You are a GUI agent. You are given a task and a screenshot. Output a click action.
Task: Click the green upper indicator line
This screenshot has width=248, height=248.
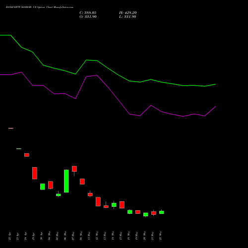tap(108, 68)
